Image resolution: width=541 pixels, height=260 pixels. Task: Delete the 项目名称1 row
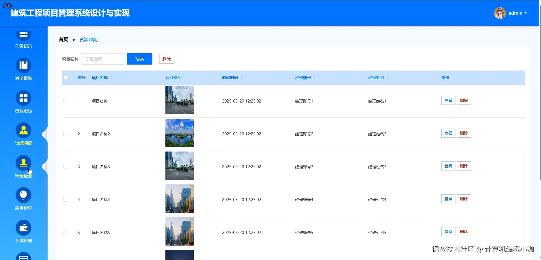[x=464, y=100]
